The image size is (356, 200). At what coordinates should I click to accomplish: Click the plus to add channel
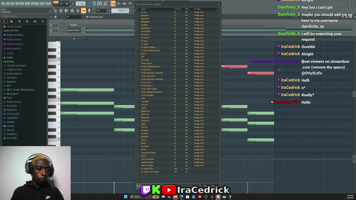(x=74, y=39)
